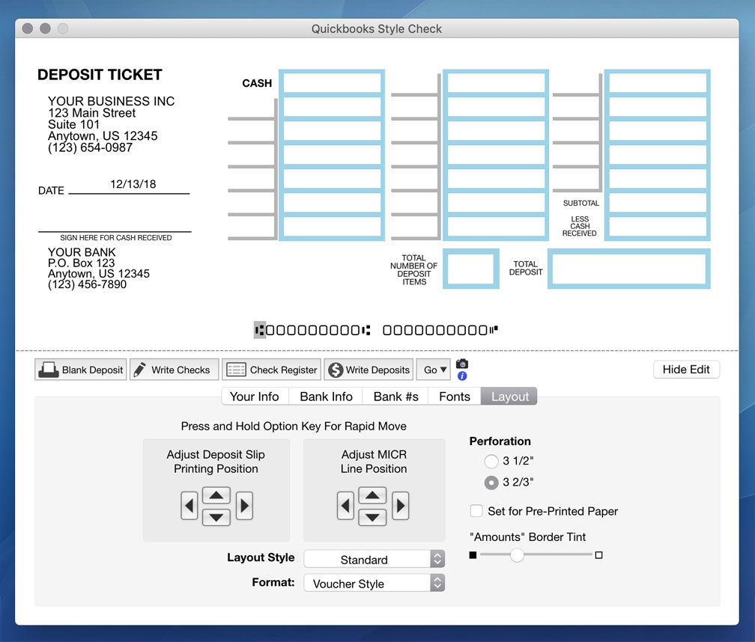755x642 pixels.
Task: Select the 3 1/2" perforation option
Action: pyautogui.click(x=491, y=462)
